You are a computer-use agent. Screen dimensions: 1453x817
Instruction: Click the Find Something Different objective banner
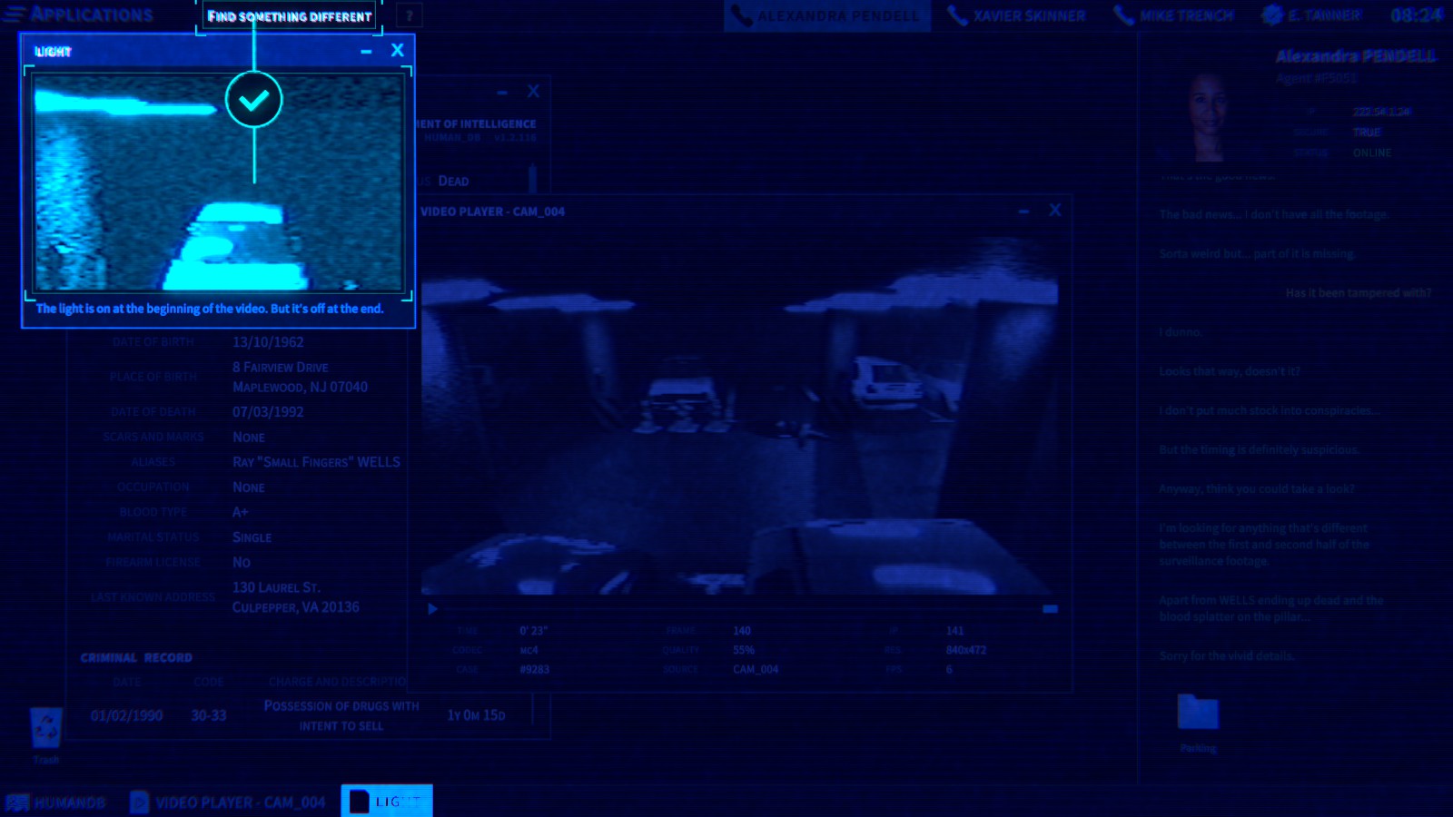pyautogui.click(x=289, y=15)
